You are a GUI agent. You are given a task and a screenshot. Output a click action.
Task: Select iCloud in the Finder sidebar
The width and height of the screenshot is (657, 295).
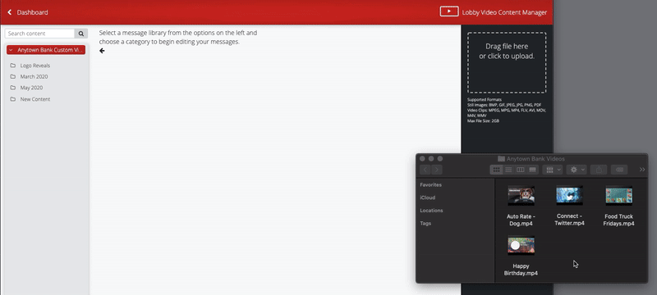click(428, 197)
